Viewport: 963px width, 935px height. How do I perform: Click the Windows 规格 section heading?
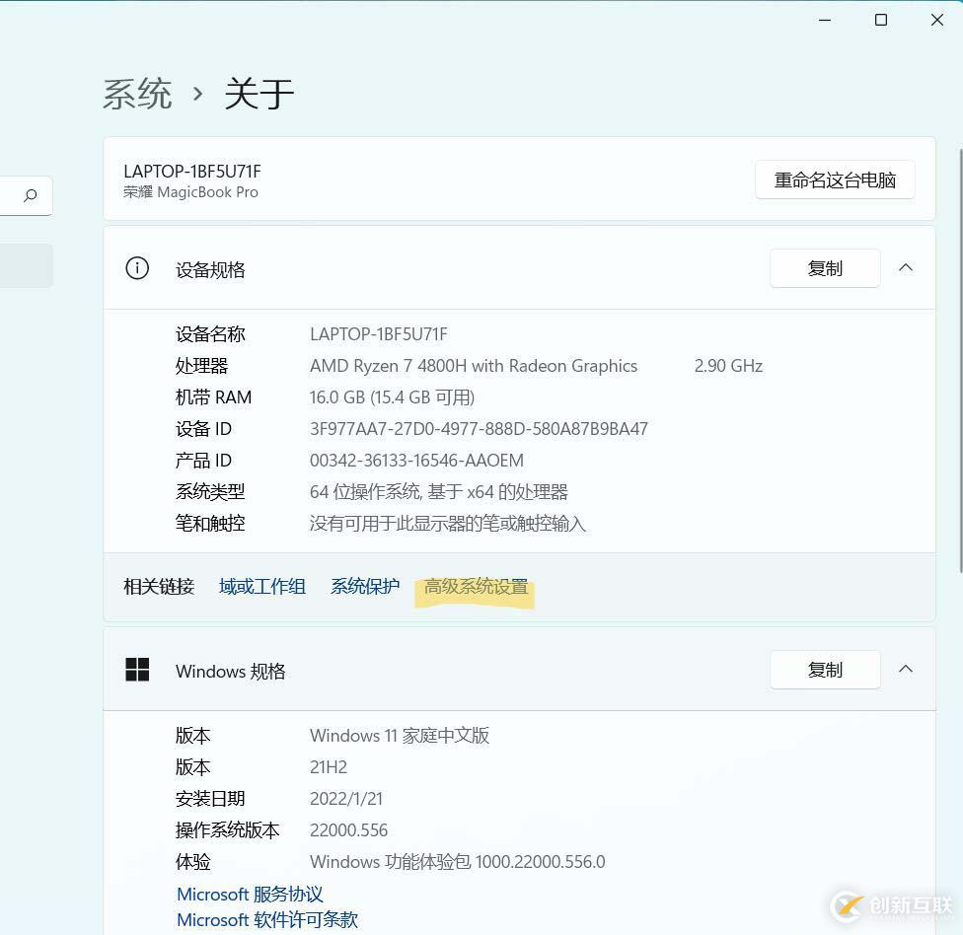point(230,671)
